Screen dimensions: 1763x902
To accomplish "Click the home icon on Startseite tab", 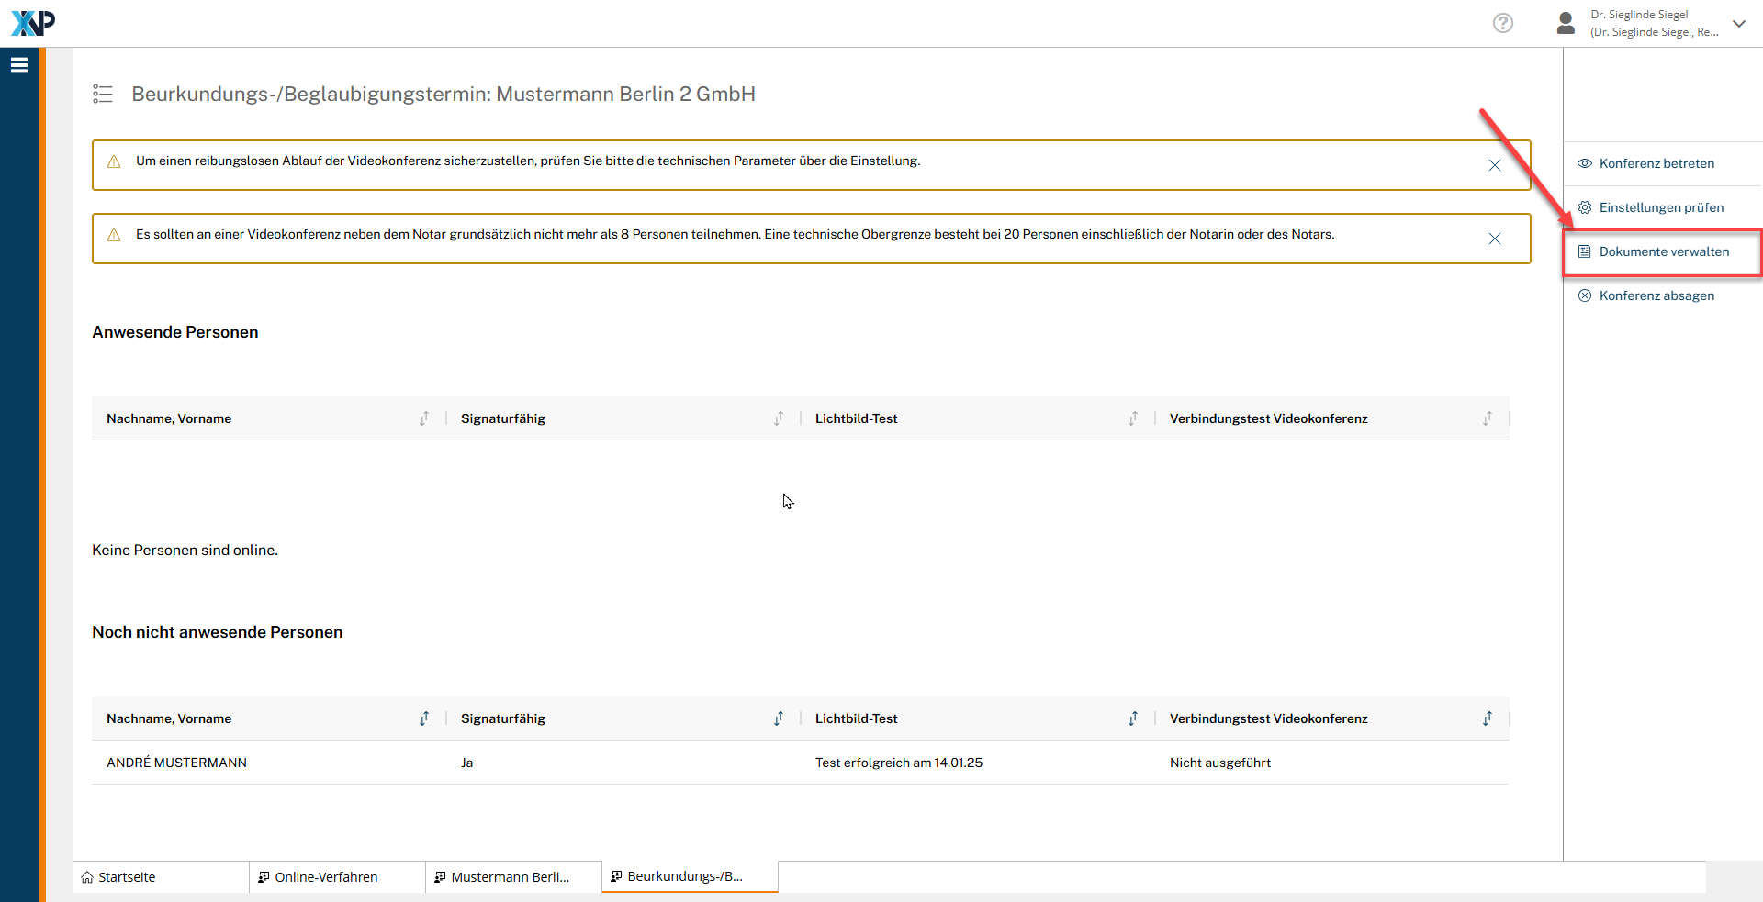I will pyautogui.click(x=87, y=877).
